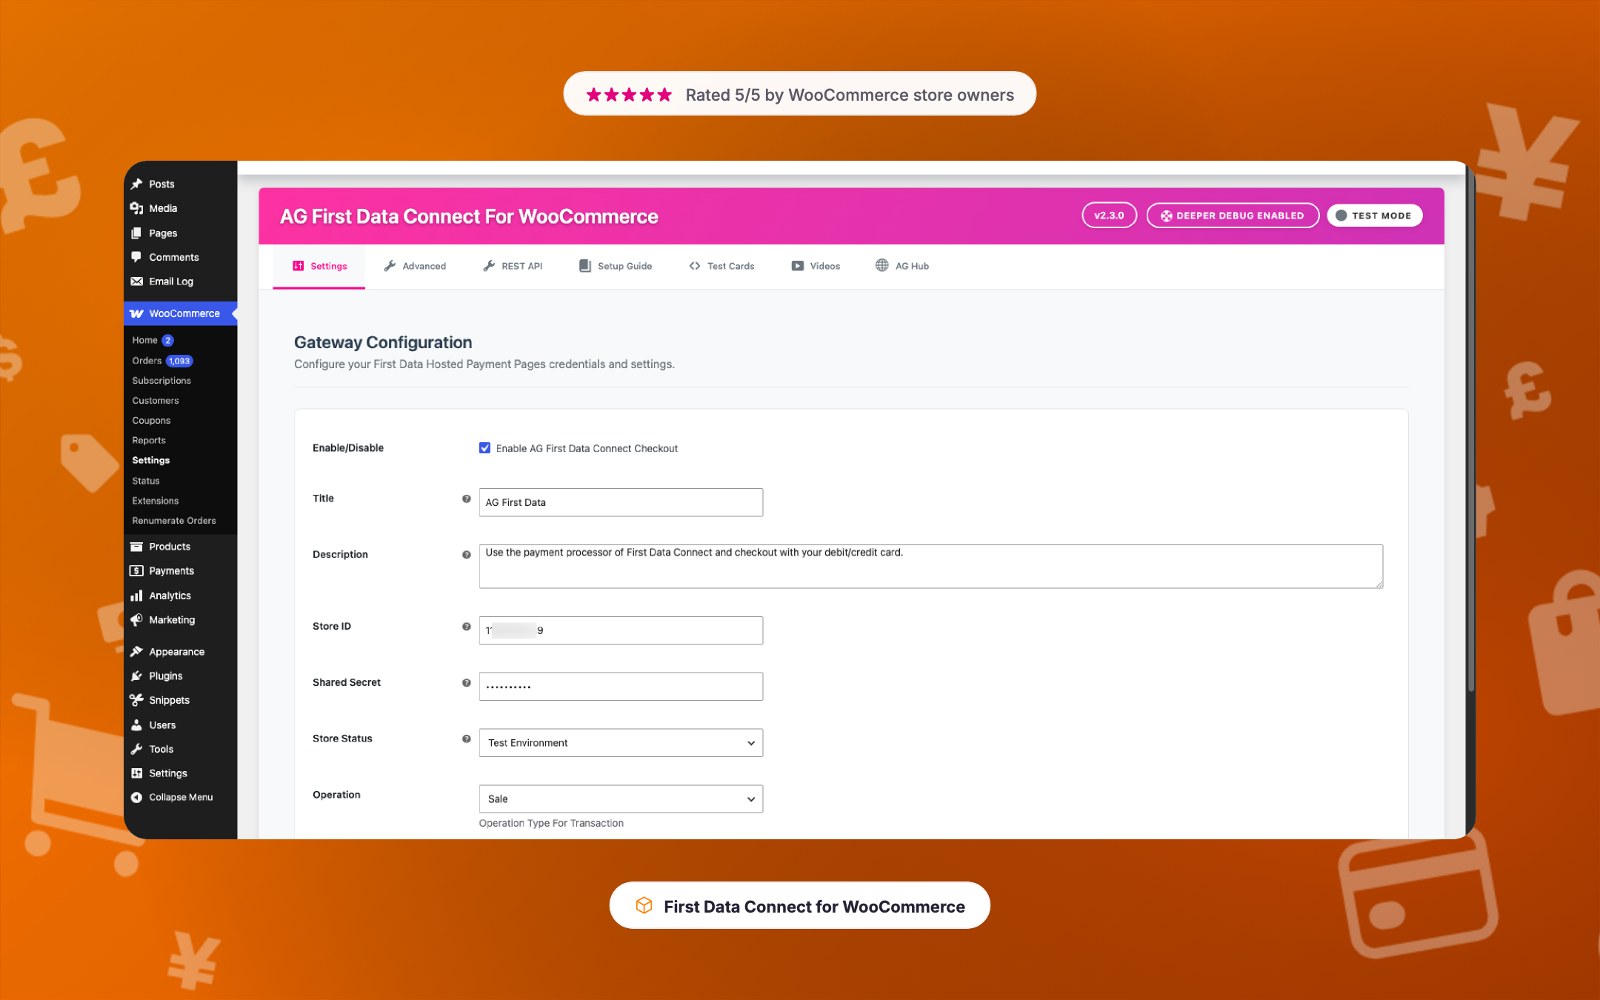The height and width of the screenshot is (1000, 1600).
Task: Click the v2.3.0 version badge
Action: point(1109,216)
